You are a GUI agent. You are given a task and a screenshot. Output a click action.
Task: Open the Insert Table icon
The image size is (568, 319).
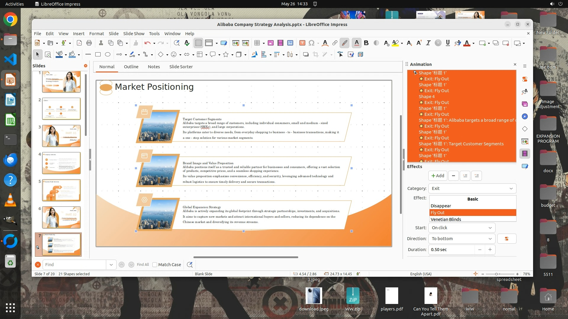coord(257,43)
